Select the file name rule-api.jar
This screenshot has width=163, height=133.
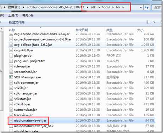click(22, 66)
